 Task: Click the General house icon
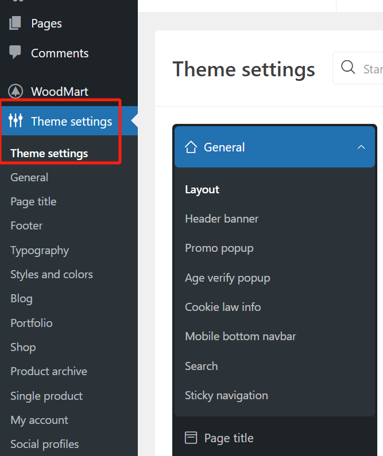pos(191,147)
